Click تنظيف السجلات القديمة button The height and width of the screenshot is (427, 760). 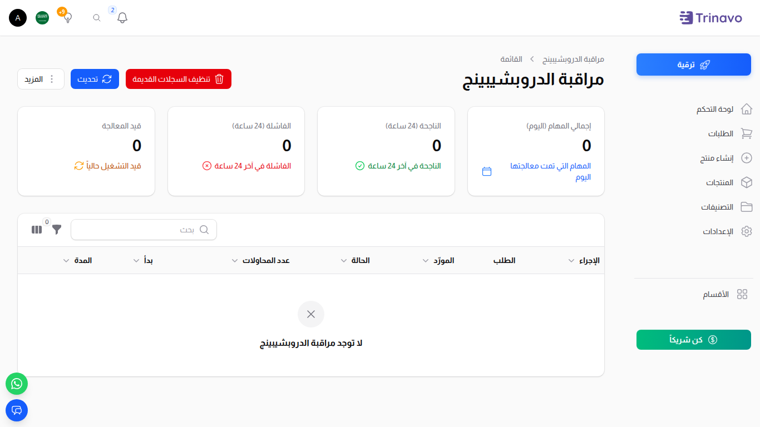click(179, 79)
